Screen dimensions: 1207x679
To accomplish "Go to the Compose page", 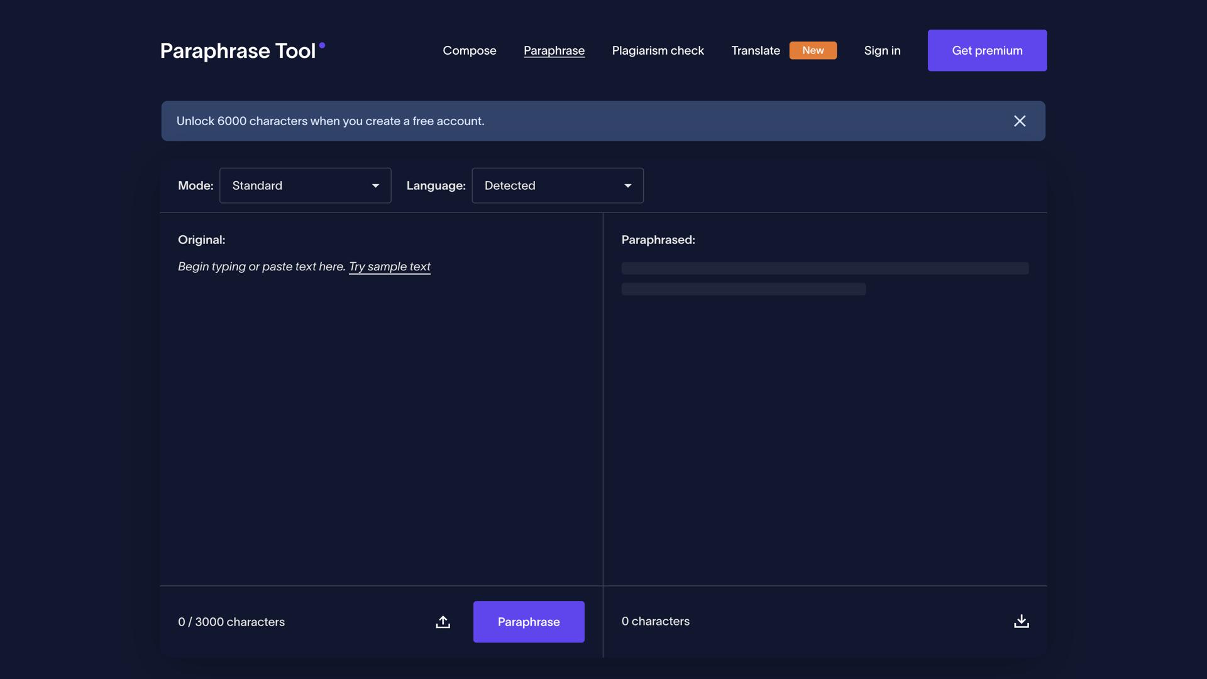I will 469,50.
